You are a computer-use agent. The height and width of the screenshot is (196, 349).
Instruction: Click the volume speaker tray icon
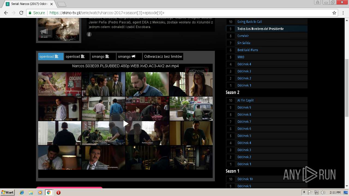(323, 192)
